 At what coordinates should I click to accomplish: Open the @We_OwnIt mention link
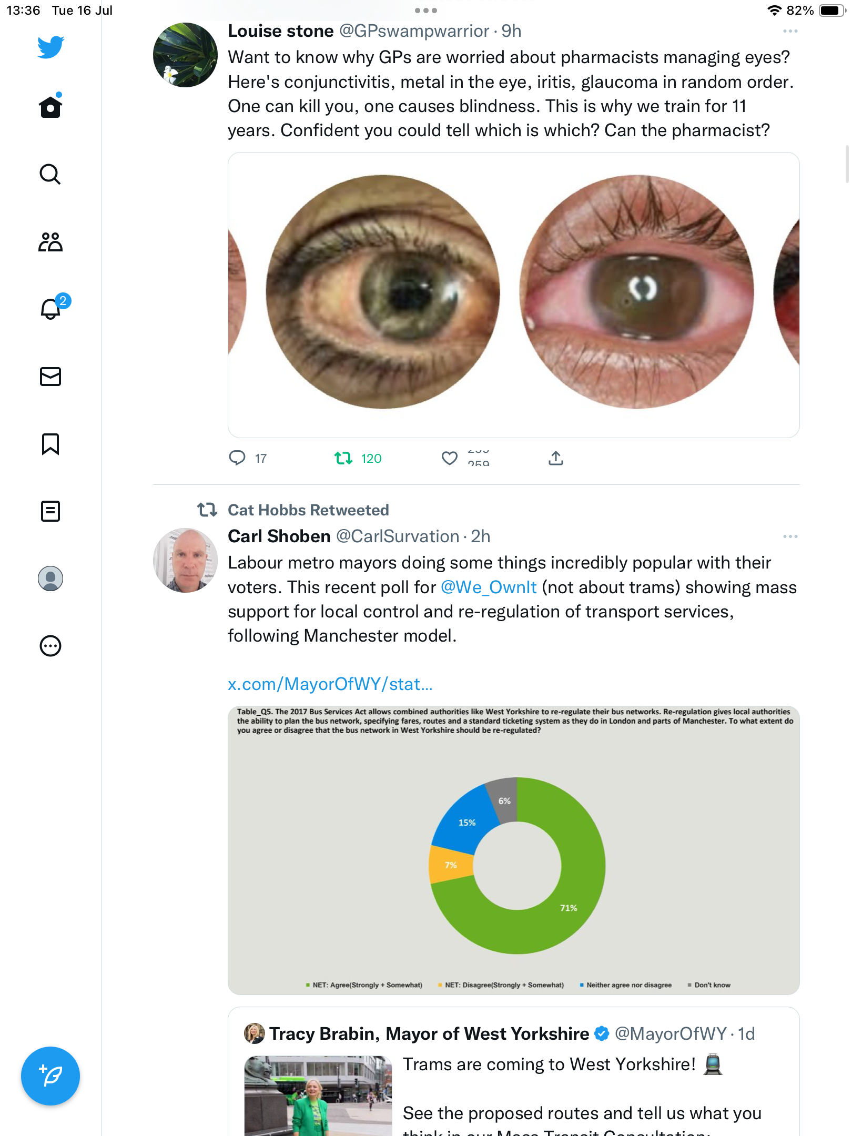pyautogui.click(x=489, y=587)
